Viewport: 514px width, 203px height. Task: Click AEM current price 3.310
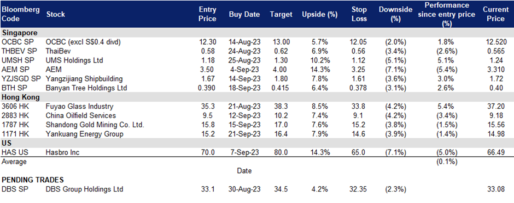click(x=495, y=69)
